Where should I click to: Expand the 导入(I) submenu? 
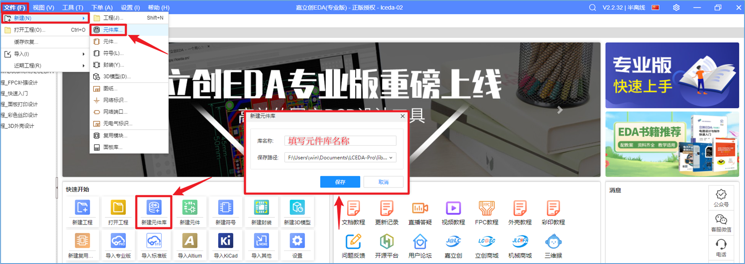point(45,54)
